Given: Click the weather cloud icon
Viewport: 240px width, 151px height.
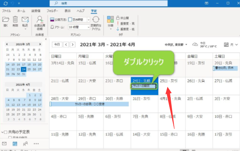Looking at the screenshot, I should (x=195, y=45).
